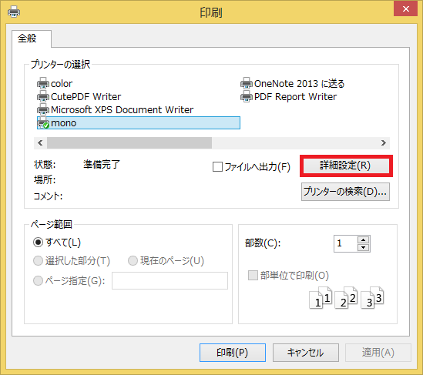Select the mono default printer icon
Viewport: 423px width, 375px height.
pos(43,122)
